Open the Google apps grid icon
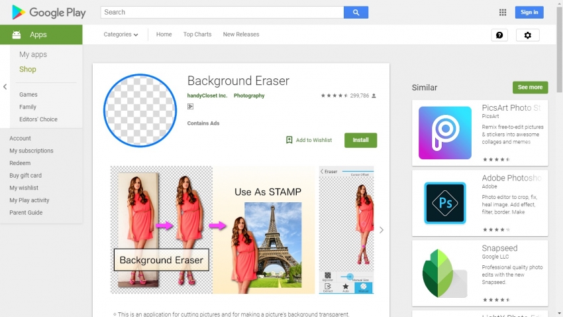563x317 pixels. pos(503,12)
